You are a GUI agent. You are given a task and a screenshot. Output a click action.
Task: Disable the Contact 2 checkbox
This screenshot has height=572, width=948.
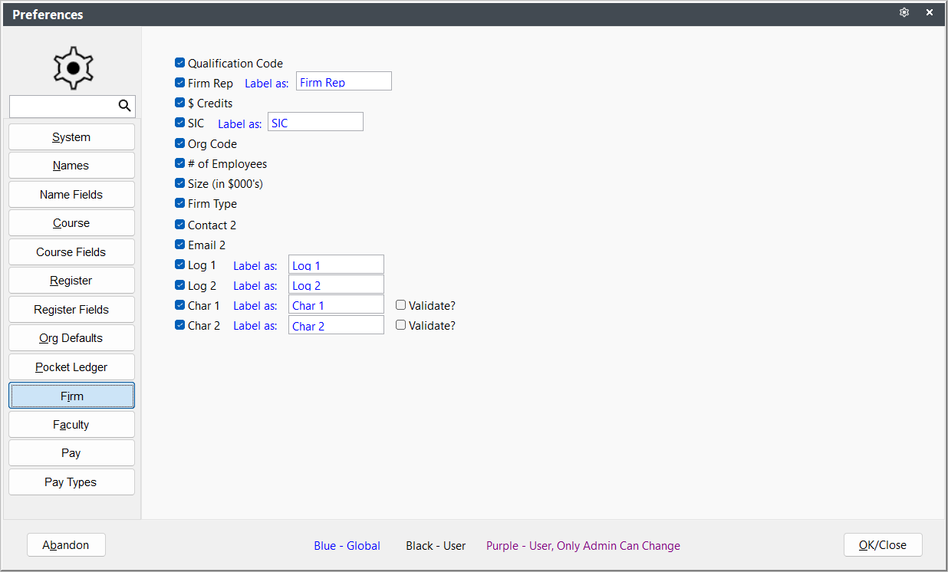(180, 224)
